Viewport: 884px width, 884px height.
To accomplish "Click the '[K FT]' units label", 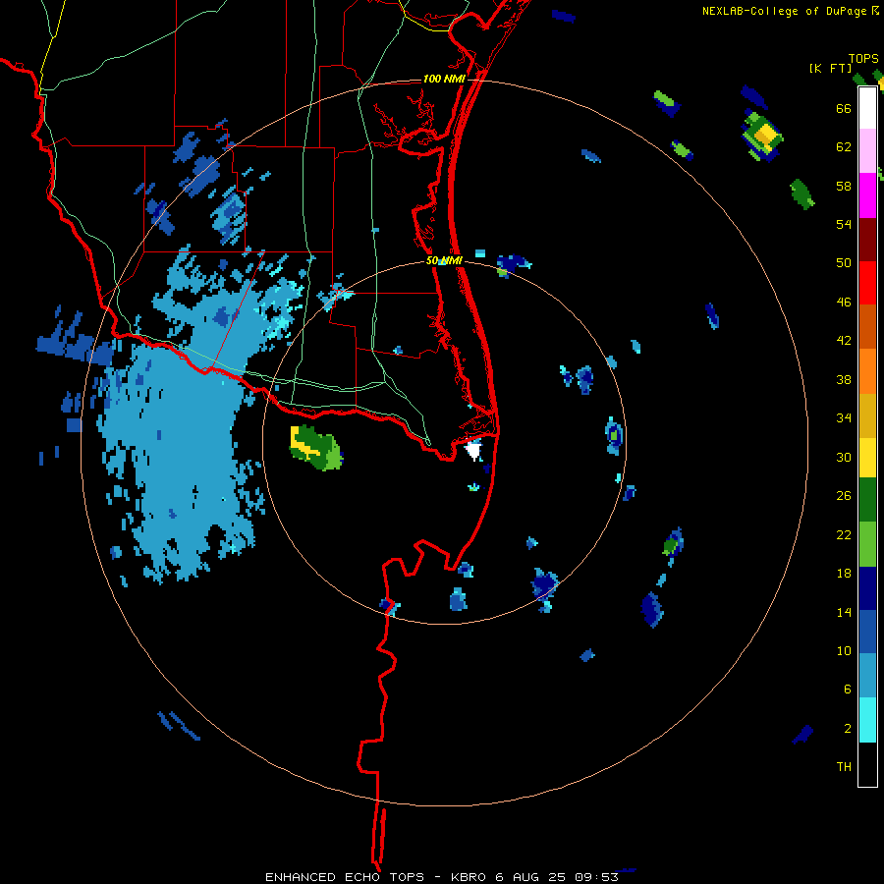I will coord(830,69).
